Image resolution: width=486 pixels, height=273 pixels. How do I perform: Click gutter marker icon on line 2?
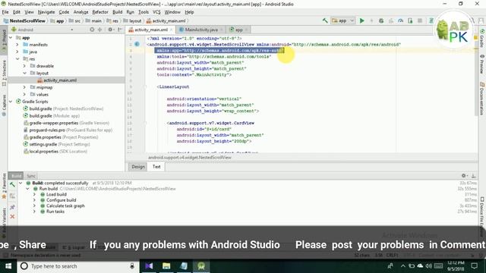click(x=137, y=44)
